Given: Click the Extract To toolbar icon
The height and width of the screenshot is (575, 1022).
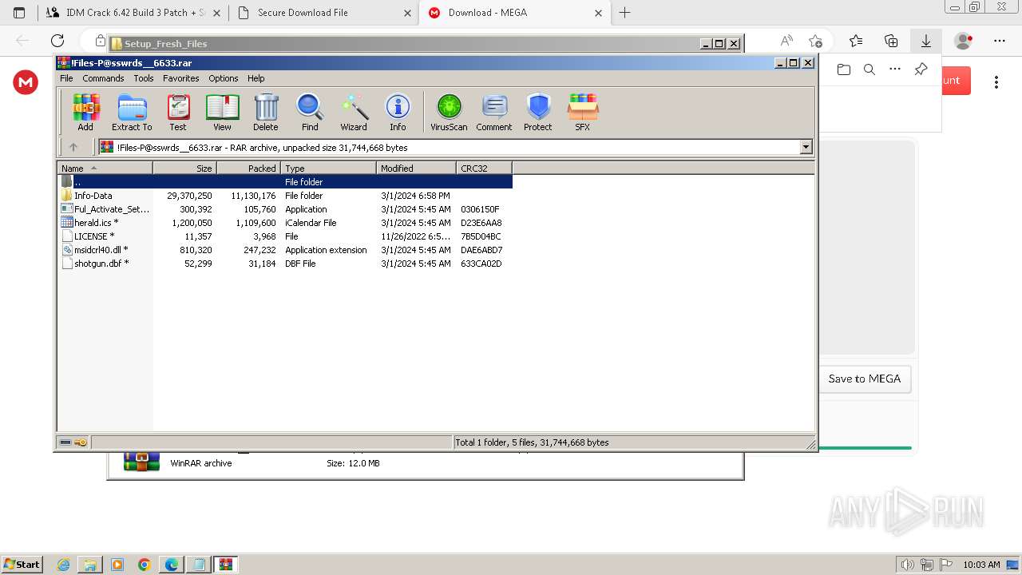Looking at the screenshot, I should (132, 112).
